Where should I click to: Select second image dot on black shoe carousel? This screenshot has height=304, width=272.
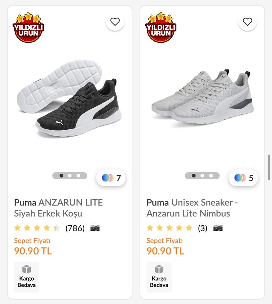[x=70, y=175]
